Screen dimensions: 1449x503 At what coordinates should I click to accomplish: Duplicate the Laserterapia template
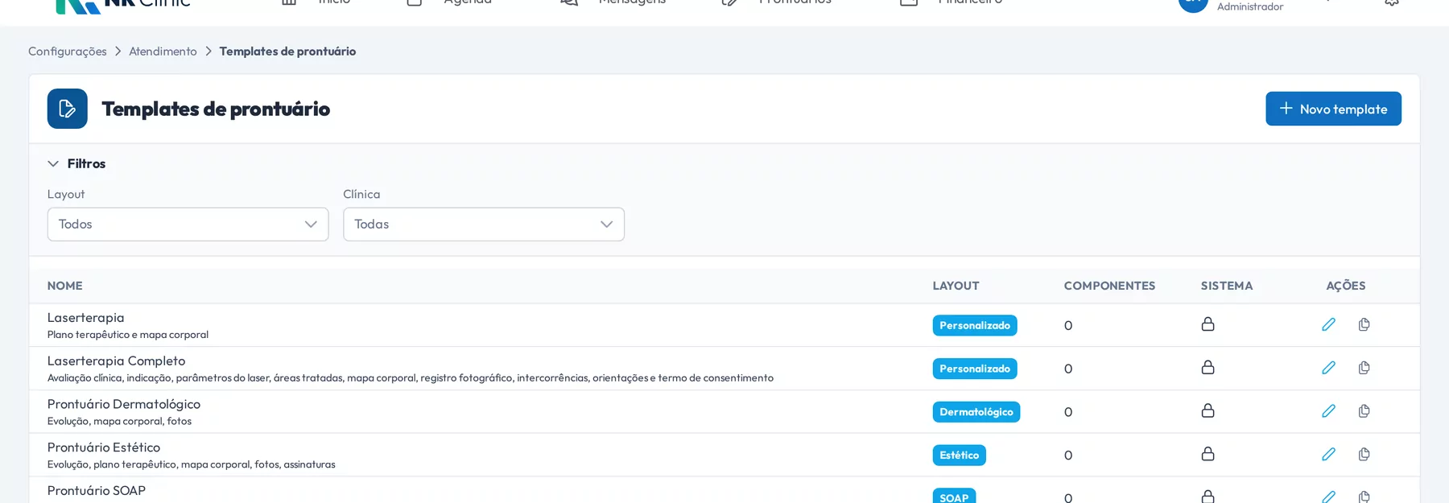(1364, 324)
